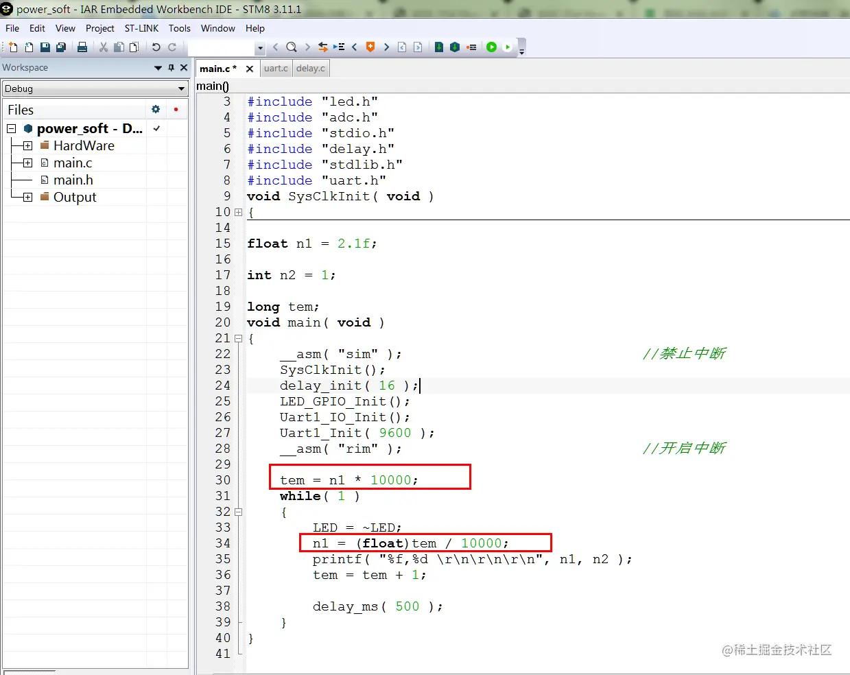The width and height of the screenshot is (850, 675).
Task: Click Find Previous arrow left of magnifier
Action: click(276, 47)
